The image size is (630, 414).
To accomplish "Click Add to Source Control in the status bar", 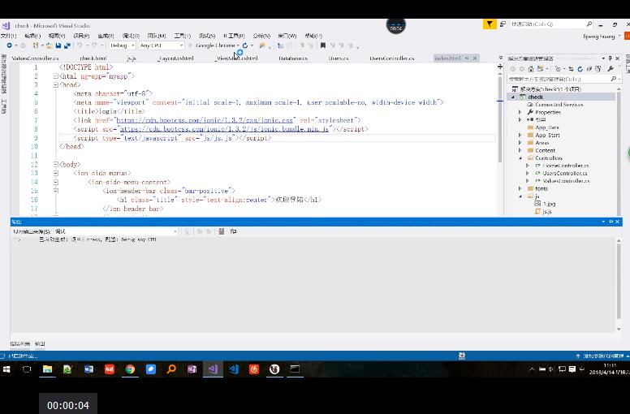I will 602,356.
